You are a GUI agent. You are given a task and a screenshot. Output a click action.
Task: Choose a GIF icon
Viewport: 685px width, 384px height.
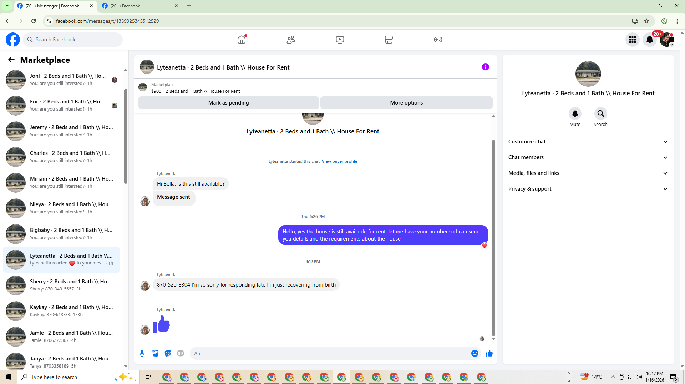pos(181,353)
